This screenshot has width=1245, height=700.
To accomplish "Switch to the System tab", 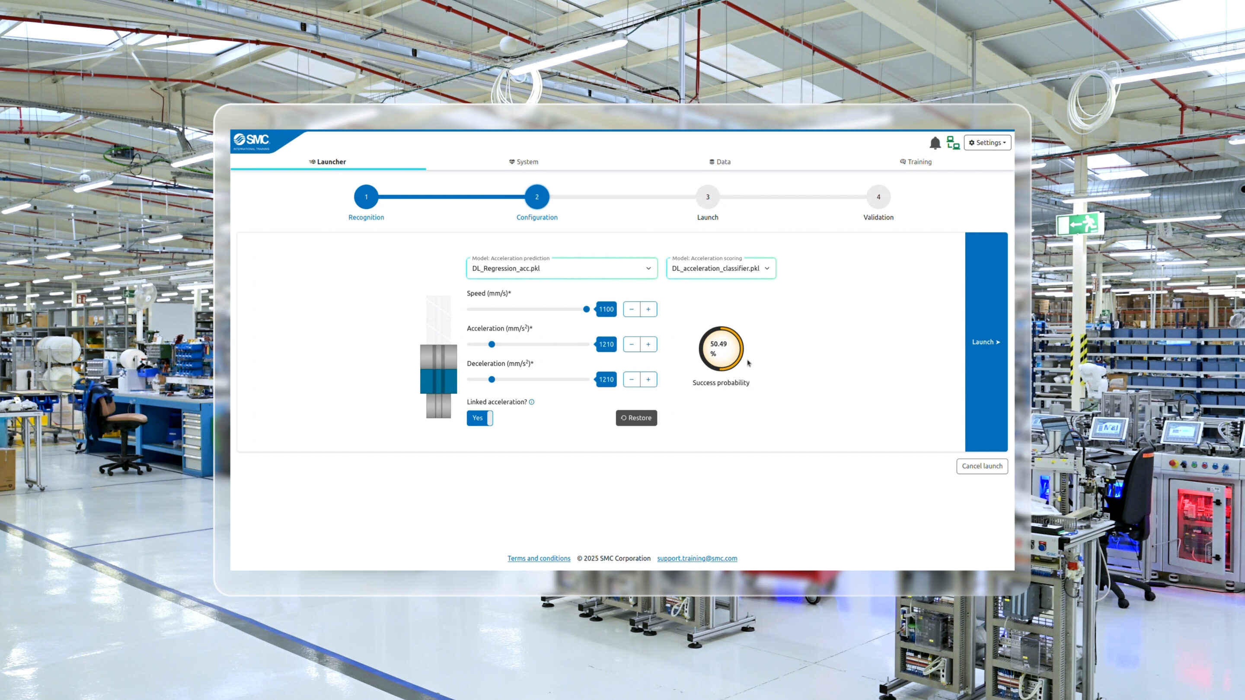I will click(x=524, y=162).
